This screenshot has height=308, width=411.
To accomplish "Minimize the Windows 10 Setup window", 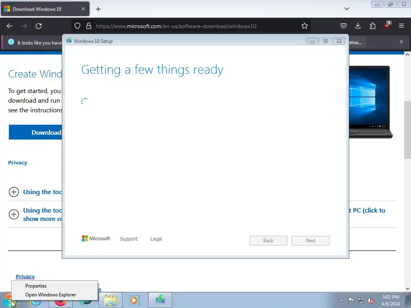I will point(312,41).
